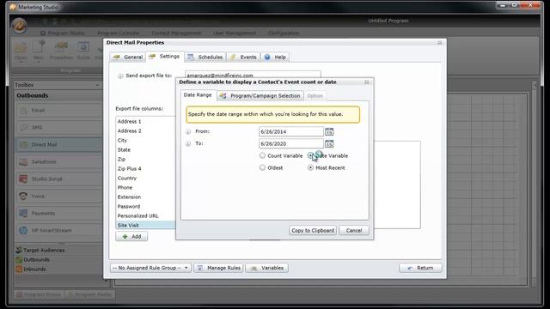Click the Marketing Studio application orb button
This screenshot has width=550, height=309.
19,26
